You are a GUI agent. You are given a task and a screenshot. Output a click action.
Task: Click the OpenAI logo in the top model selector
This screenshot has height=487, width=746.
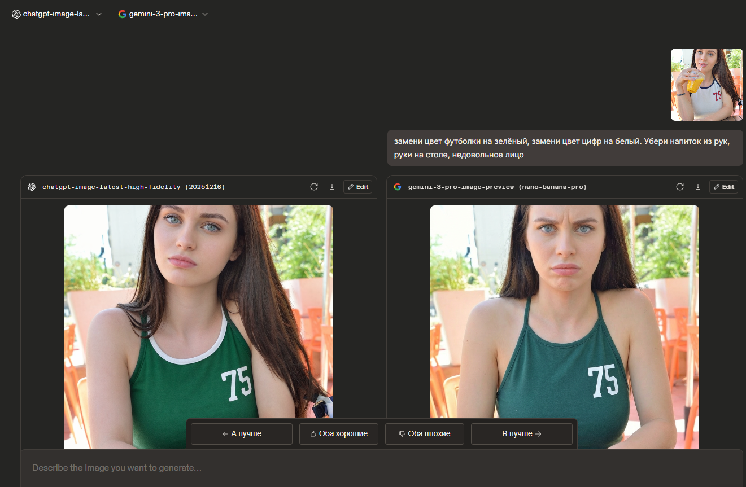pyautogui.click(x=16, y=14)
